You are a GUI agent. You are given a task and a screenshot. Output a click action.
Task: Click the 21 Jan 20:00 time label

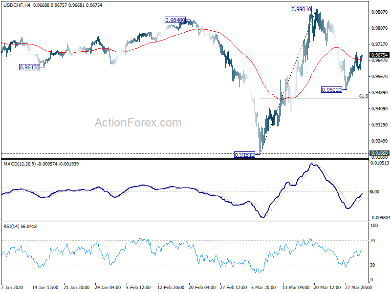(x=77, y=287)
